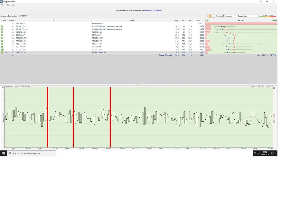Viewport: 289px width, 217px height.
Task: Click the three-dot pane splitter handle
Action: (139, 85)
